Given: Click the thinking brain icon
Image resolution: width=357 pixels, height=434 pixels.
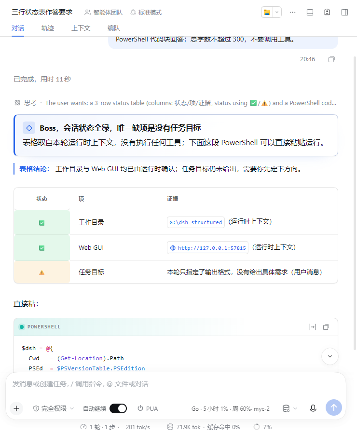Looking at the screenshot, I should (x=17, y=103).
